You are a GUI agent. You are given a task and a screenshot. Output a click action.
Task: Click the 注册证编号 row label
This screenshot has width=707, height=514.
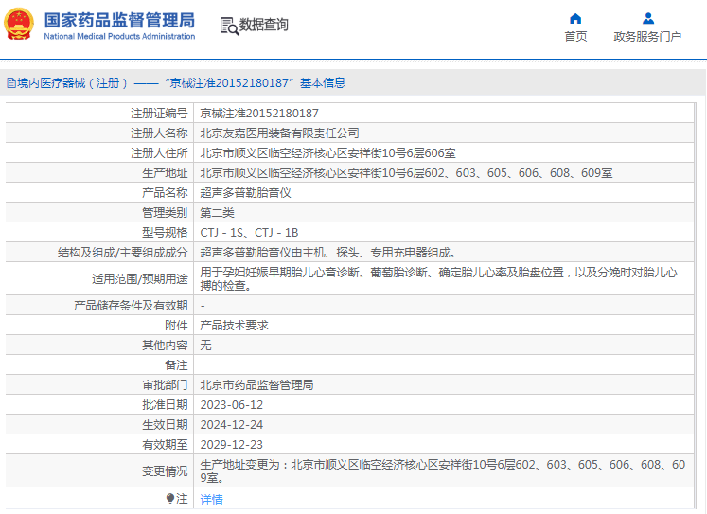pyautogui.click(x=159, y=114)
